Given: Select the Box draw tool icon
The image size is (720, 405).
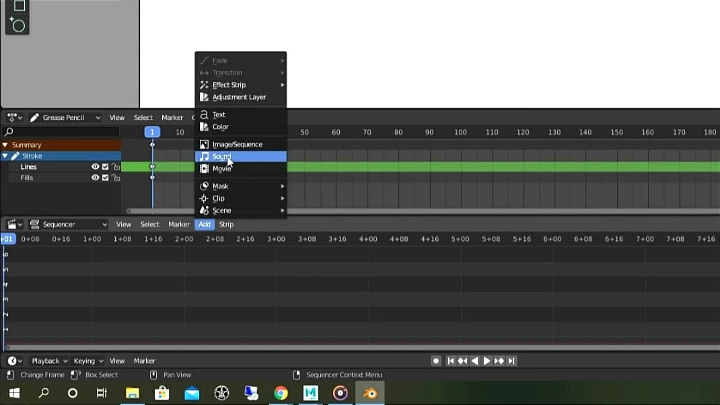Looking at the screenshot, I should (19, 5).
